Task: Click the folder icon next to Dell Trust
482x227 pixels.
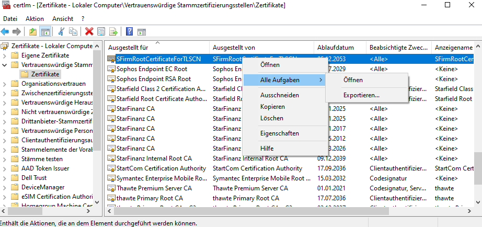Action: coord(15,178)
